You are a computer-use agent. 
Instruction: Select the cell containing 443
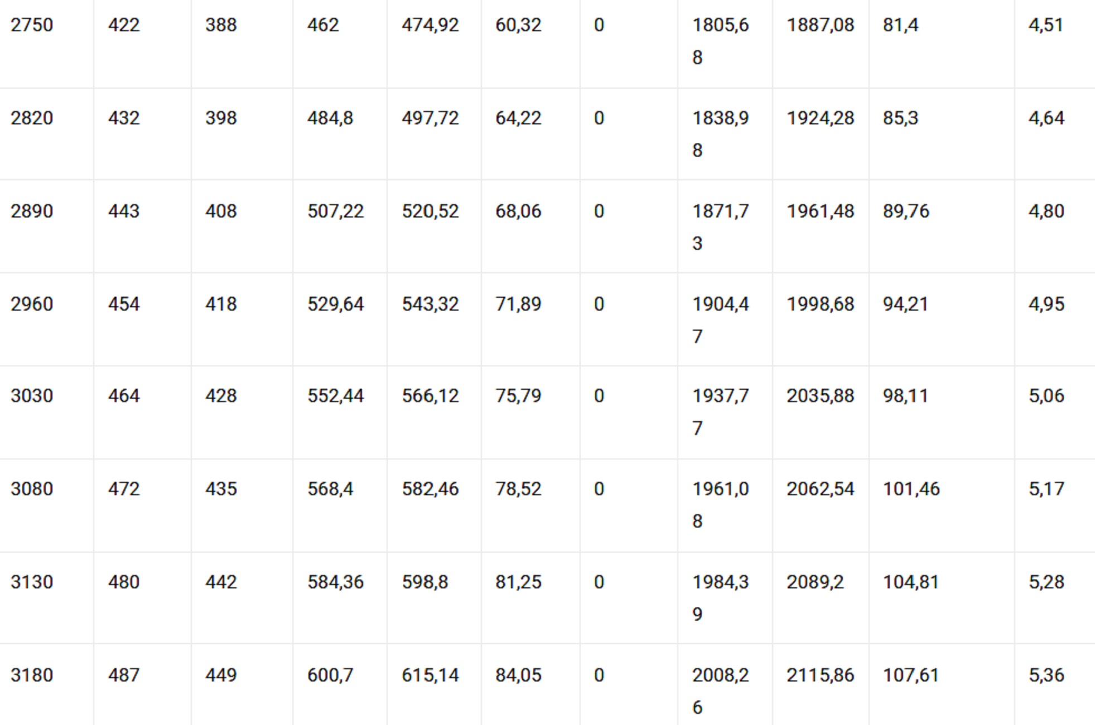tap(123, 211)
